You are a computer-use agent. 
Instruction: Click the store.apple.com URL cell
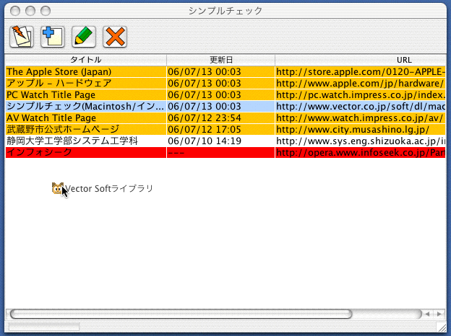tap(361, 71)
